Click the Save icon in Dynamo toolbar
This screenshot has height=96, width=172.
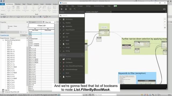click(x=70, y=9)
